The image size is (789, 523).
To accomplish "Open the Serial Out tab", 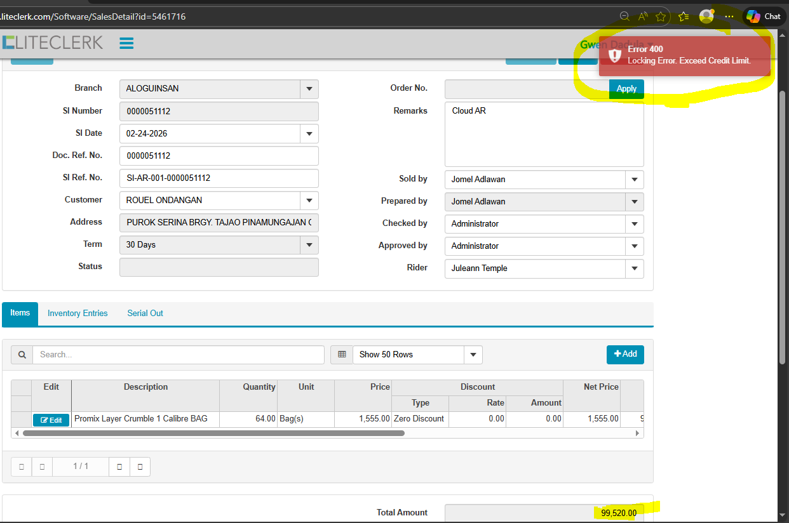I will coord(145,314).
